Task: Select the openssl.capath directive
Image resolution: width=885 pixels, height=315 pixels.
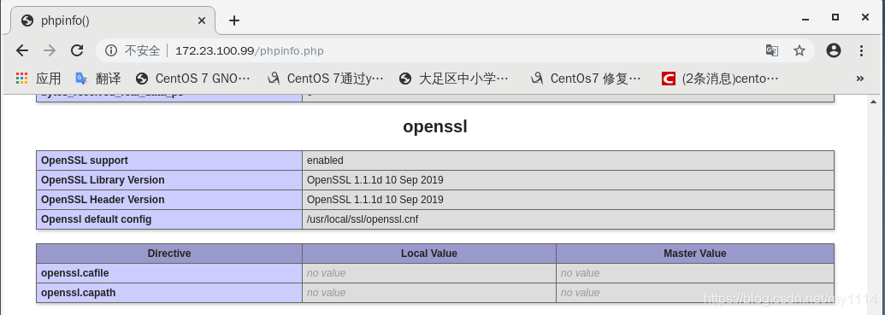Action: click(x=79, y=293)
